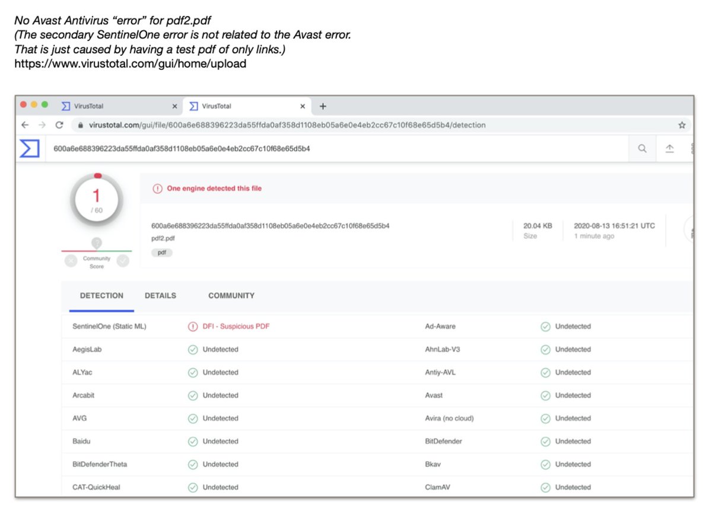Close the second active VirusTotal tab
Viewport: 712px width, 518px height.
[x=303, y=107]
